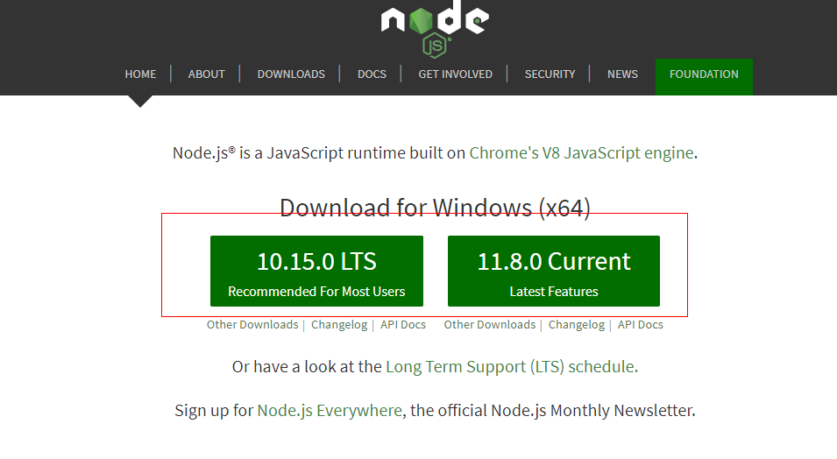
Task: Open API Docs for the Current version
Action: [641, 325]
